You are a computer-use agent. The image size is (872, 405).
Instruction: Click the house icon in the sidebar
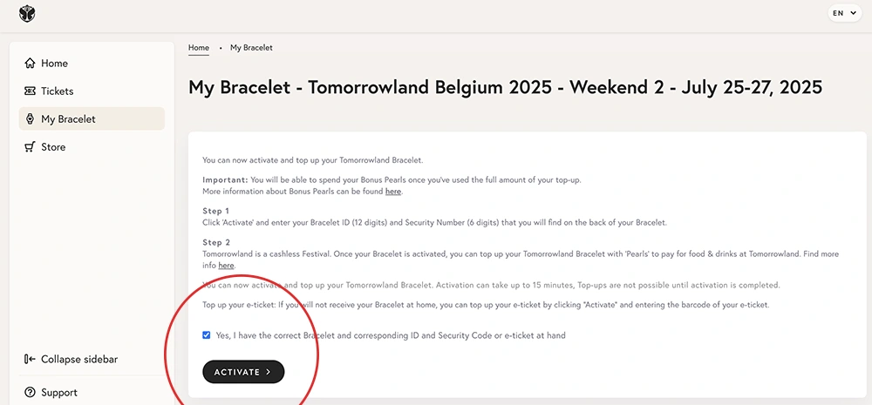click(x=31, y=64)
